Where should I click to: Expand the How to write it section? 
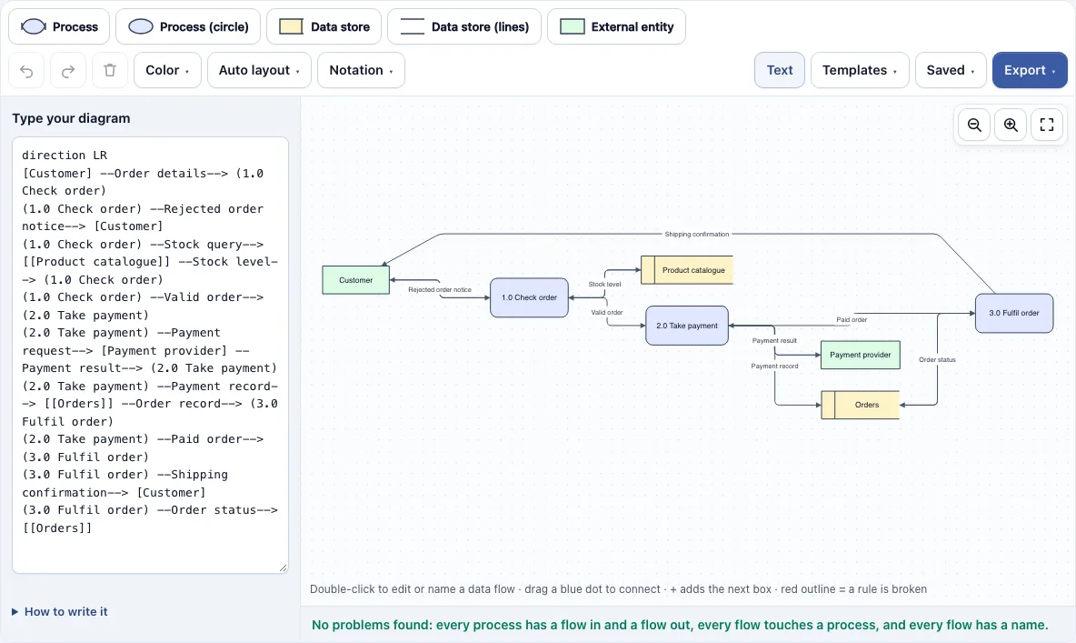60,611
